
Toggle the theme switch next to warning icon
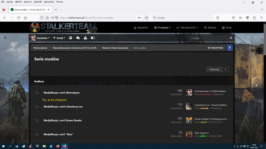tap(93, 38)
